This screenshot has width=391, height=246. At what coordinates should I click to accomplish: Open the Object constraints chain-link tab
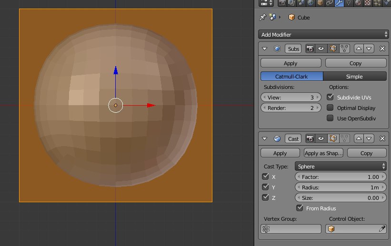tap(329, 3)
